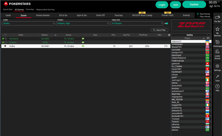Favorite the Gotha table via heart in player panel
The width and height of the screenshot is (222, 136).
pos(209,35)
